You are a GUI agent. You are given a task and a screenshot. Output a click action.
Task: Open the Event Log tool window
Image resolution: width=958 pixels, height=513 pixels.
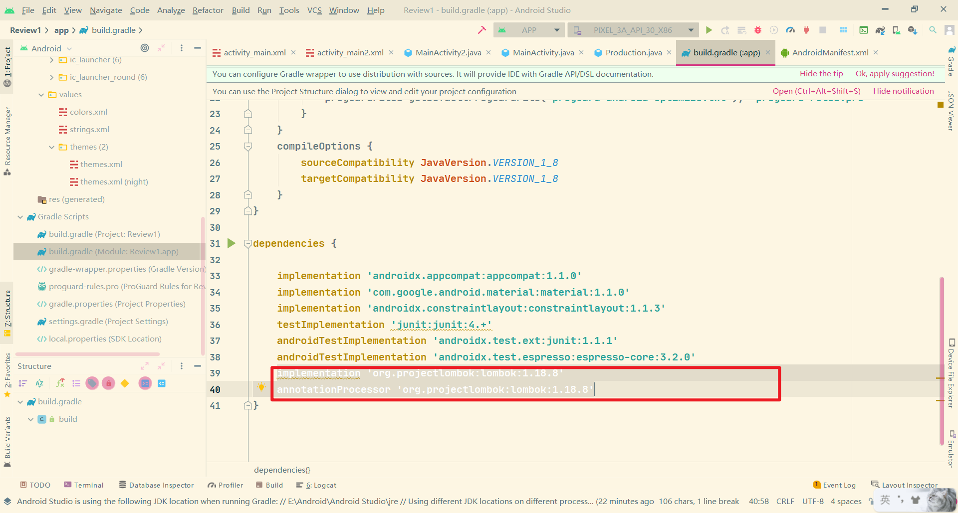pyautogui.click(x=834, y=485)
